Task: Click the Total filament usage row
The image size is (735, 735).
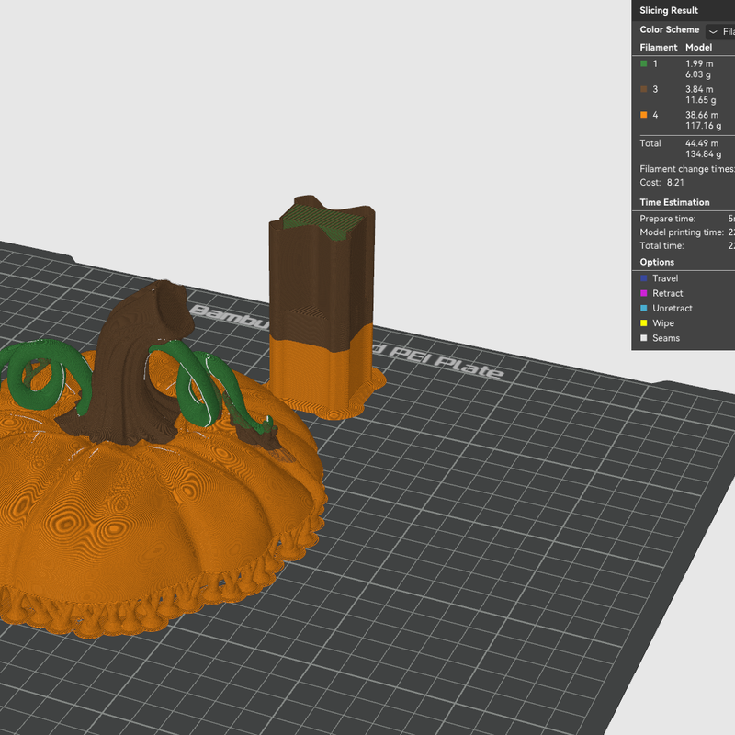Action: tap(684, 149)
